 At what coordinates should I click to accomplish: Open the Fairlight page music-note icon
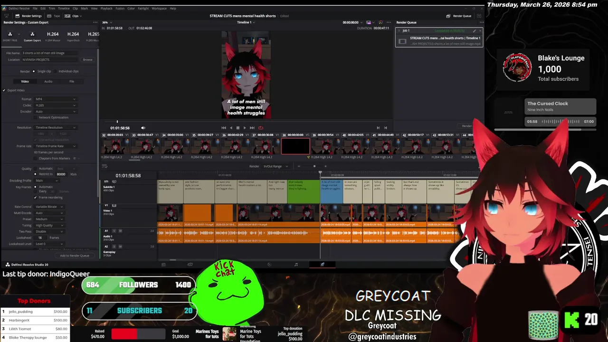click(x=296, y=265)
